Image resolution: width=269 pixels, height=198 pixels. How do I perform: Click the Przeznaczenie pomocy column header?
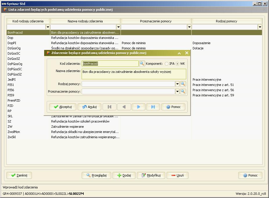click(x=156, y=21)
